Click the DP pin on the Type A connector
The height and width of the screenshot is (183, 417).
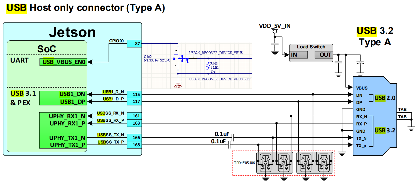tap(359, 102)
